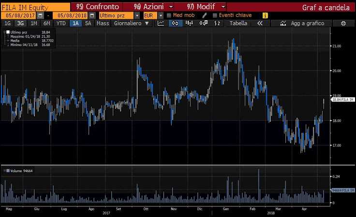This screenshot has height=217, width=356.
Task: Click 21.00 price axis label
Action: (x=337, y=46)
